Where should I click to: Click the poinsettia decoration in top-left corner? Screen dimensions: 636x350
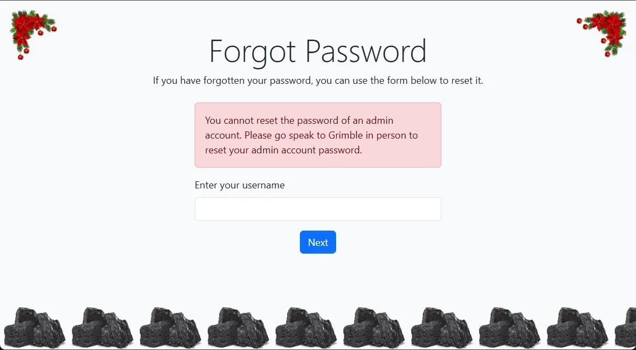pyautogui.click(x=31, y=33)
